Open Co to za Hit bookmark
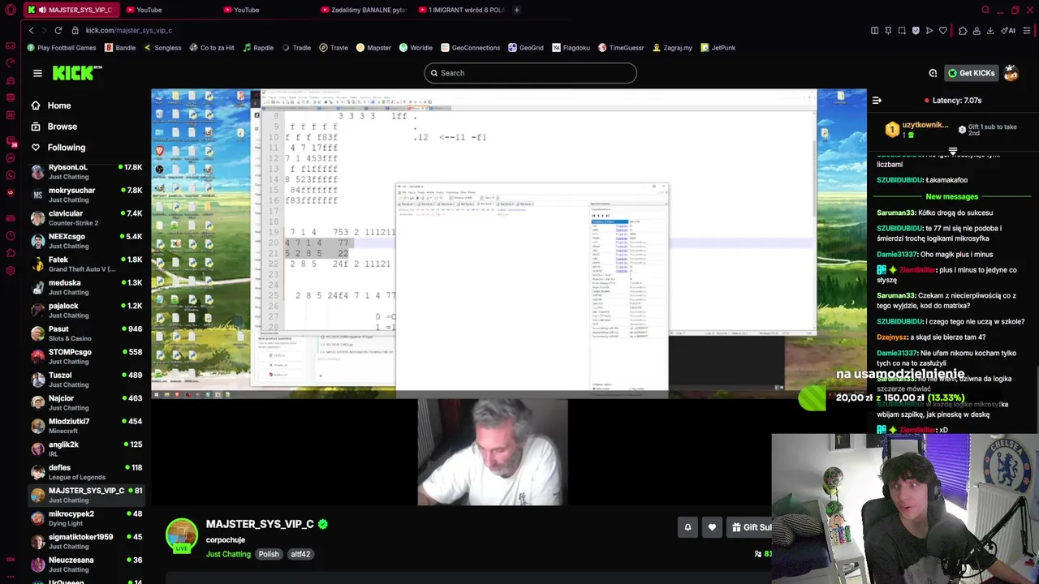Screen dimensions: 1039x584 click(x=211, y=48)
